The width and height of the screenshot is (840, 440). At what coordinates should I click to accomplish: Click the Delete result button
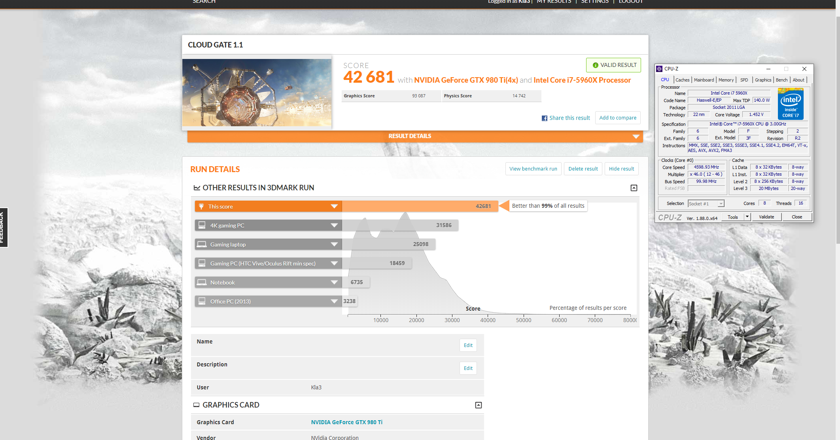583,169
